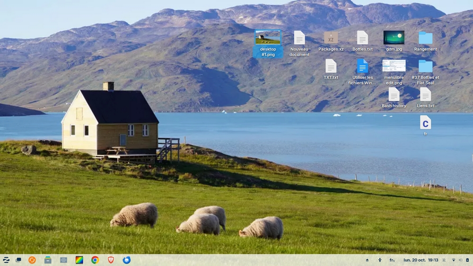Launch Thunderbird from the taskbar
Screen dimensions: 473x266
coord(127,260)
